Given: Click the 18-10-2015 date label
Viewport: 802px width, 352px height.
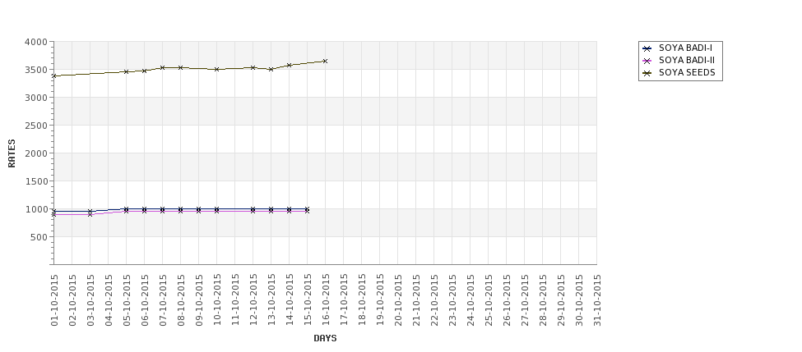Looking at the screenshot, I should pos(362,300).
